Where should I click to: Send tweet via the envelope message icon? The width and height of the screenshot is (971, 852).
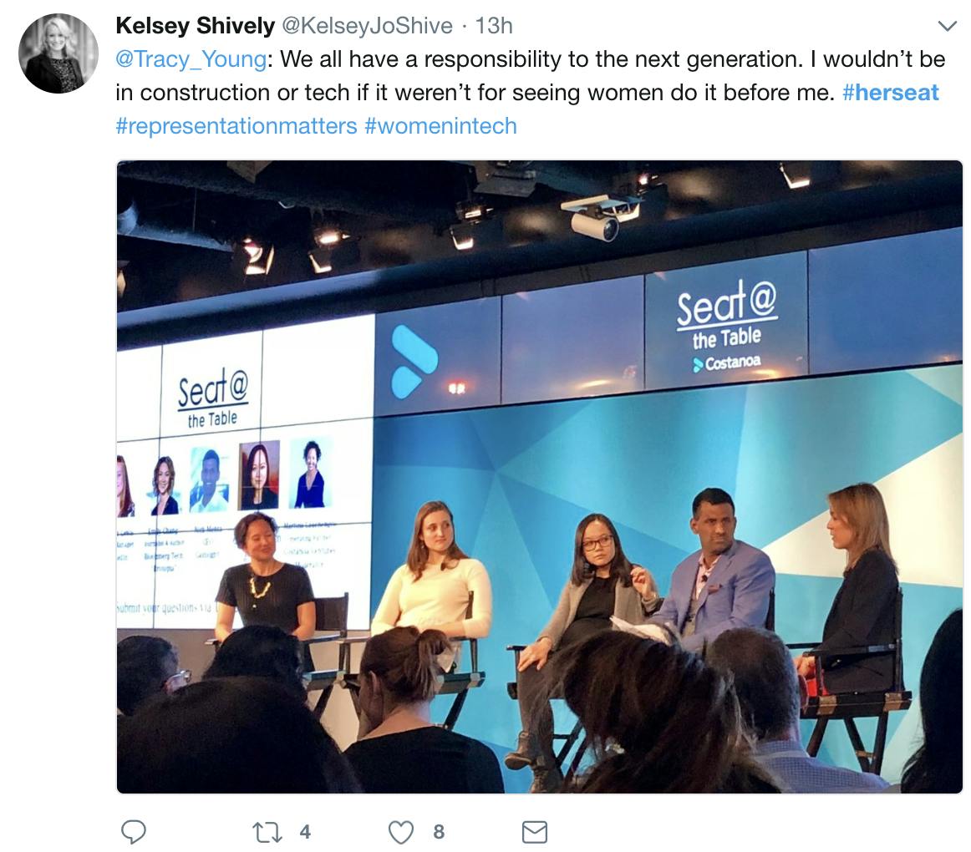click(x=534, y=831)
